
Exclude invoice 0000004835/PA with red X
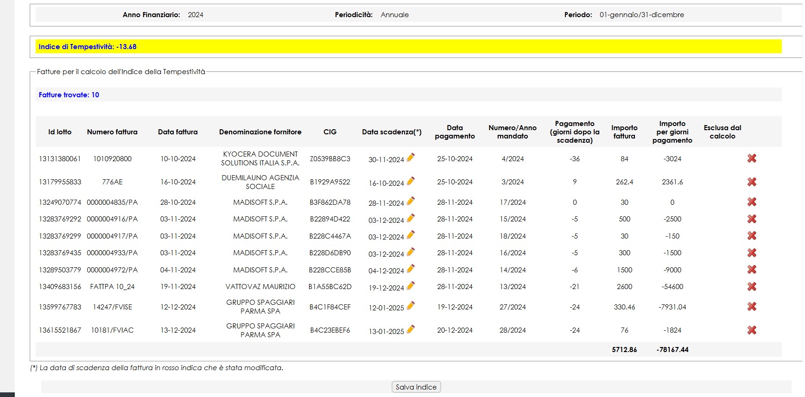click(x=752, y=202)
